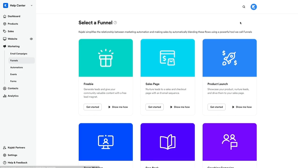Open the blue profile avatar
298x168 pixels.
254,7
